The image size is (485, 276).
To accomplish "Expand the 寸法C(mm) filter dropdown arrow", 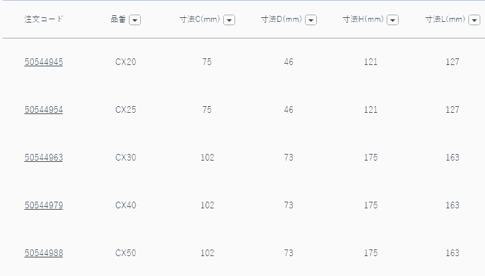I will [229, 20].
